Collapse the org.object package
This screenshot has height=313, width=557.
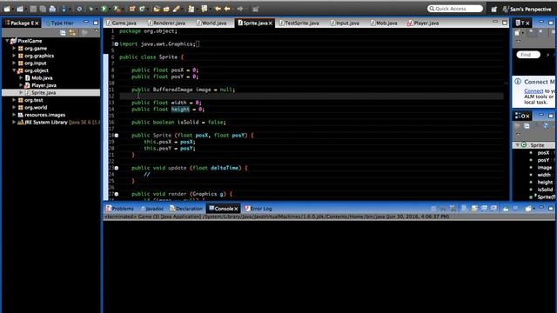pos(14,70)
